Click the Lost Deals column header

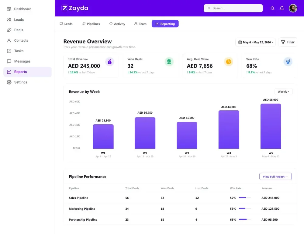coord(202,188)
